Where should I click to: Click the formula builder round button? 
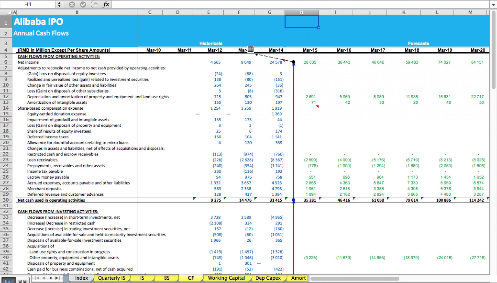[x=95, y=4]
